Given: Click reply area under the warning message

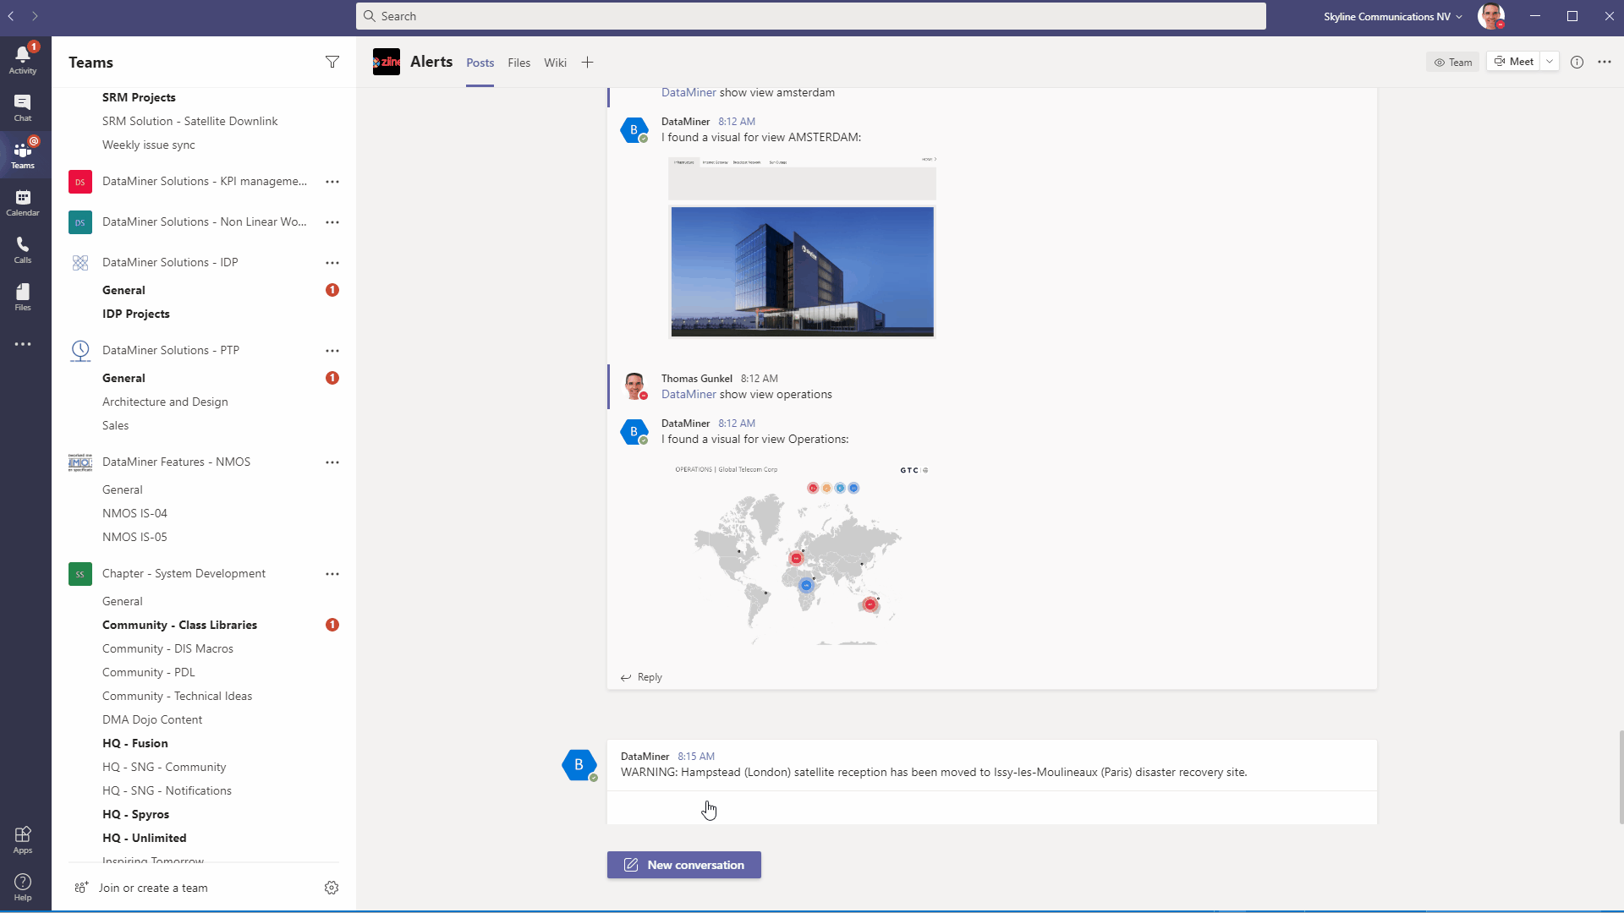Looking at the screenshot, I should coord(991,808).
